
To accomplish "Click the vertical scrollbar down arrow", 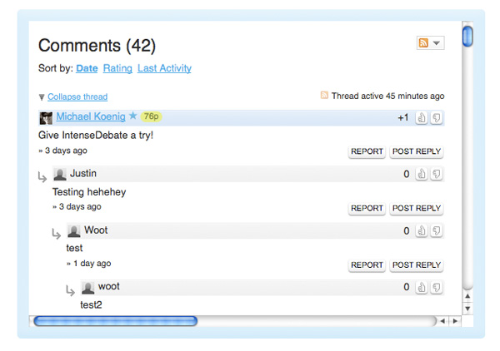I will [467, 309].
